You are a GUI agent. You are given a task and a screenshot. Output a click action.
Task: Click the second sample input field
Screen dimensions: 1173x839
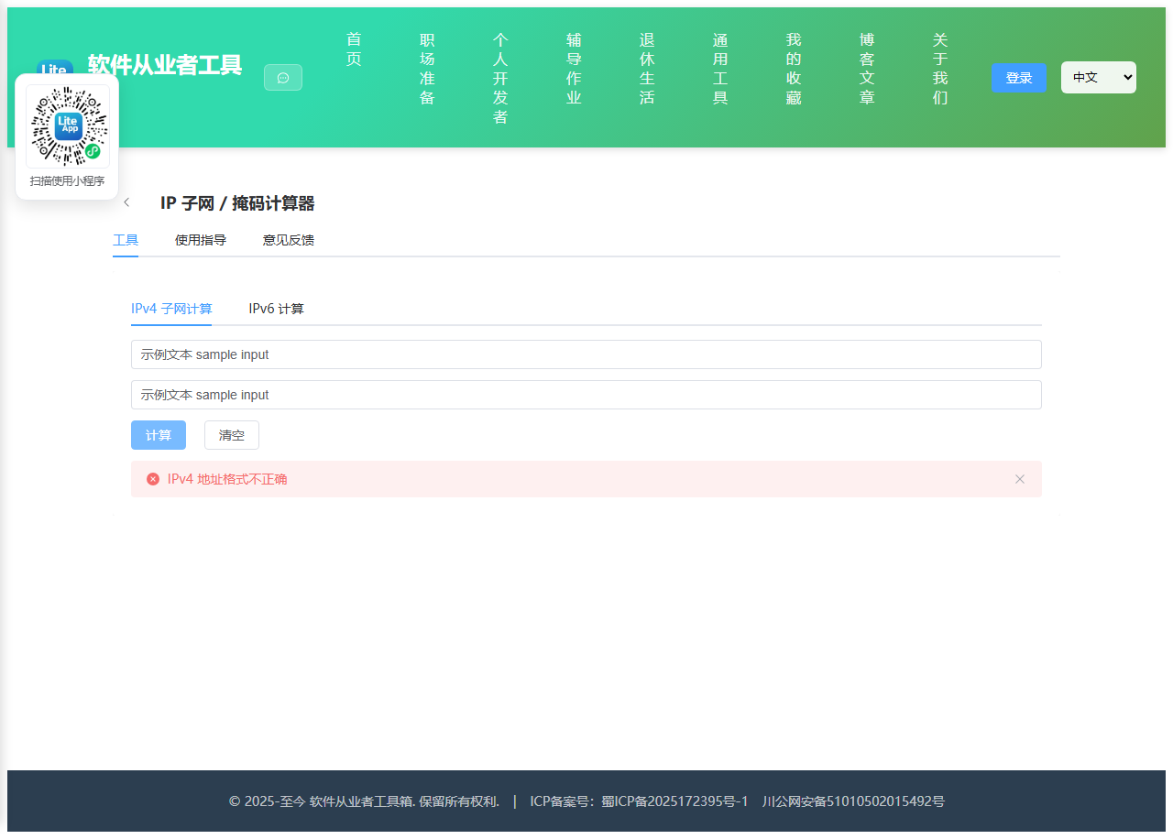[586, 395]
